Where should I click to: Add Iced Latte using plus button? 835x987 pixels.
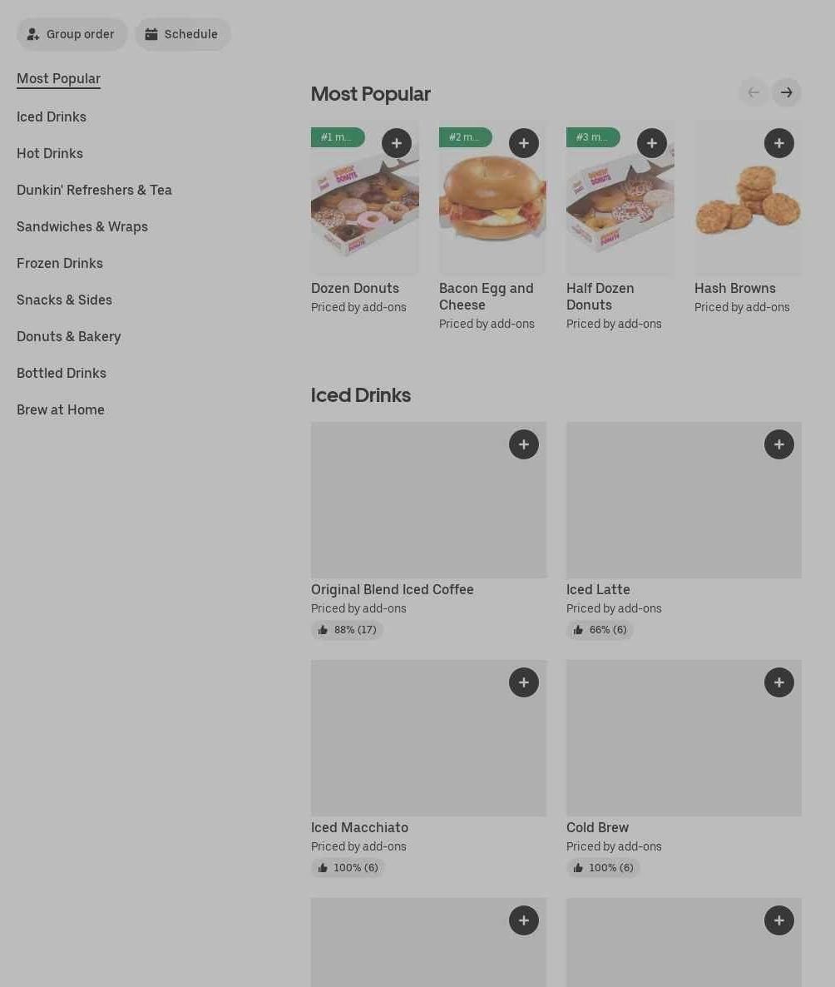(779, 444)
